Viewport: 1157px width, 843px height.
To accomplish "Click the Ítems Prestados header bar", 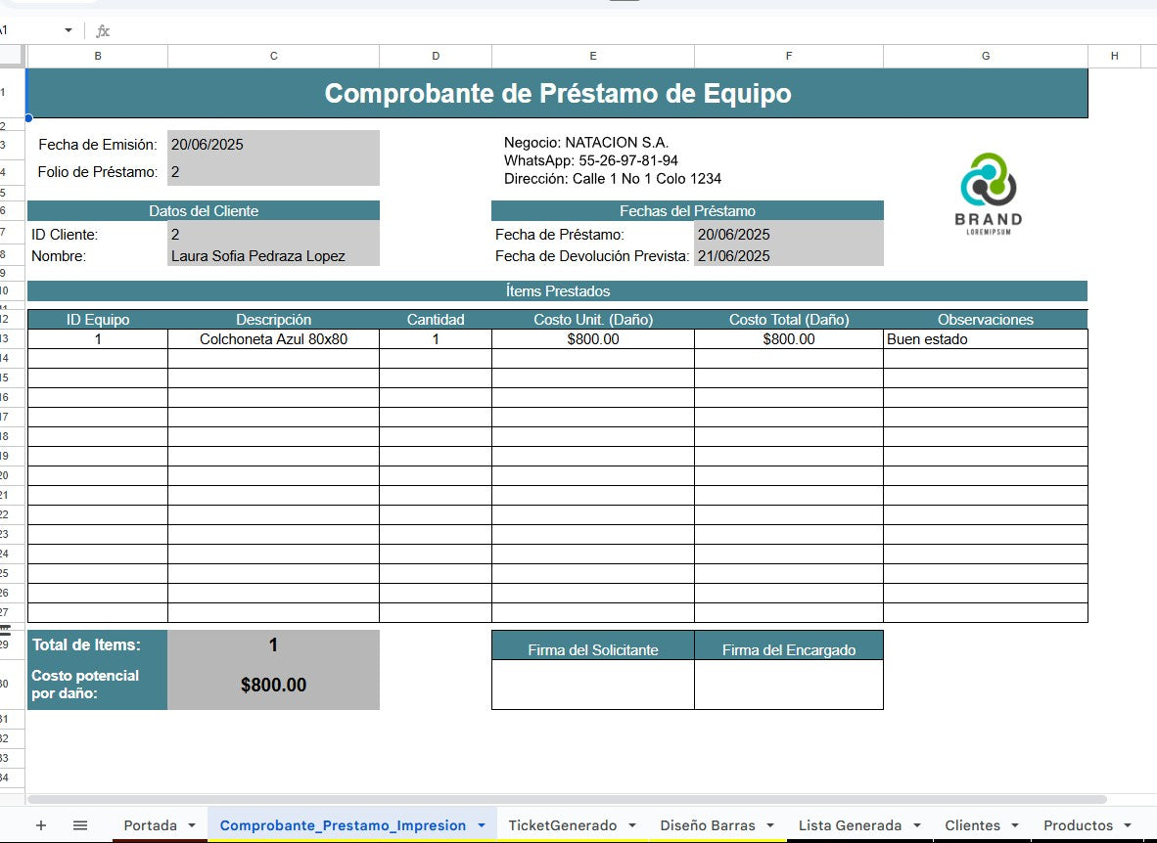I will point(558,291).
